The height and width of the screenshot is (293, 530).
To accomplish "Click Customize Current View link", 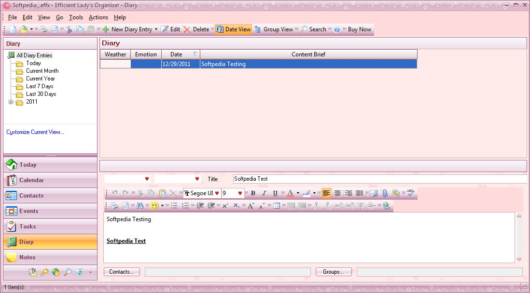I will pyautogui.click(x=35, y=132).
